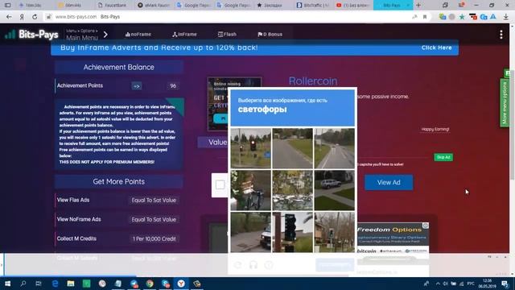Open Windows notification center
The width and height of the screenshot is (515, 290).
[x=505, y=284]
